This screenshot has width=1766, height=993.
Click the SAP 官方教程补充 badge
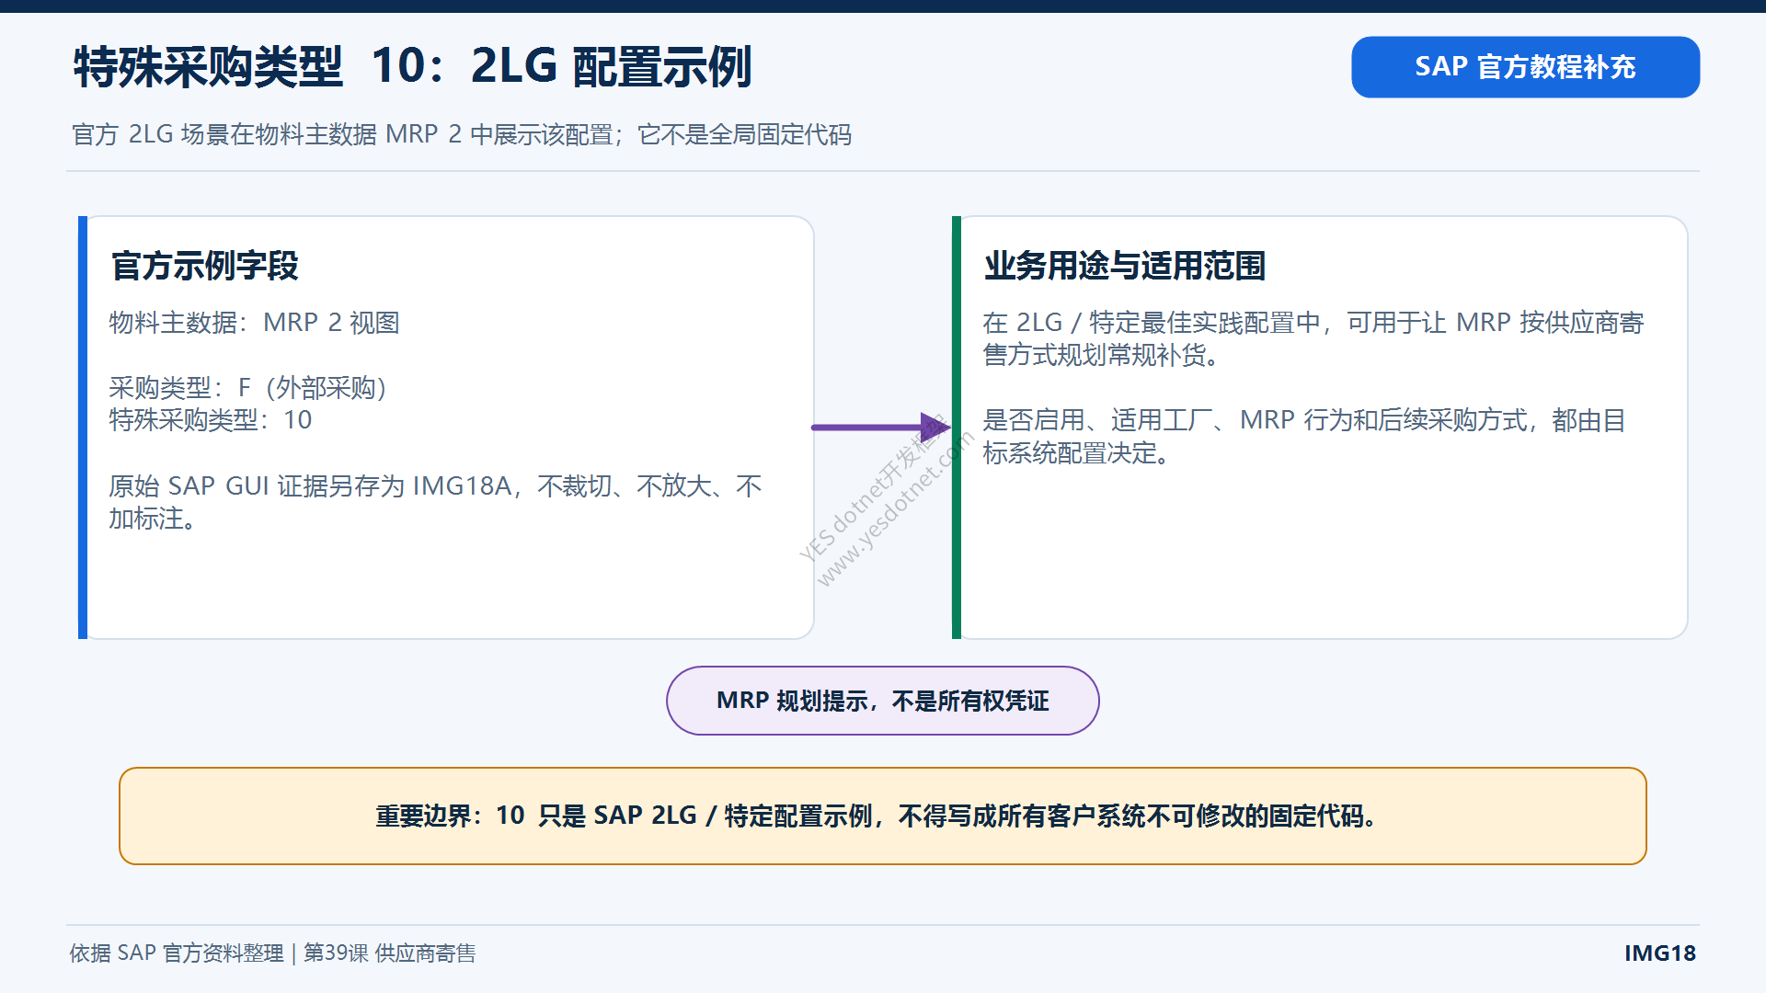(1525, 67)
